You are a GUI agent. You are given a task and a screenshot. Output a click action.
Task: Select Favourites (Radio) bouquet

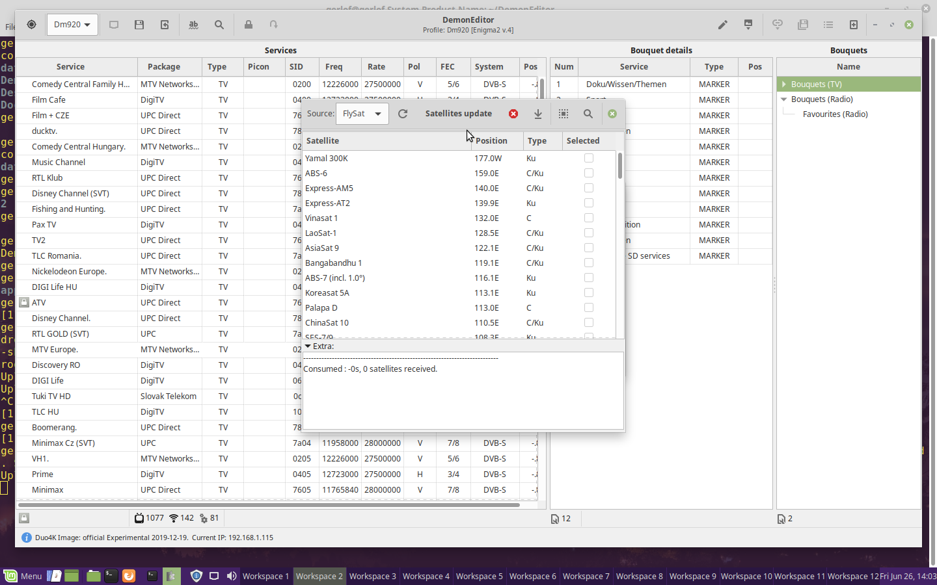point(835,114)
